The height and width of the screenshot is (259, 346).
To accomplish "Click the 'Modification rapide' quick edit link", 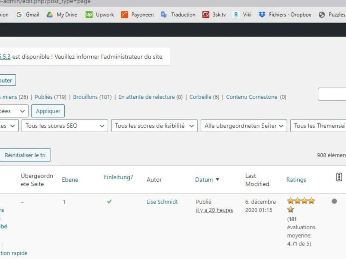I will click(x=14, y=253).
